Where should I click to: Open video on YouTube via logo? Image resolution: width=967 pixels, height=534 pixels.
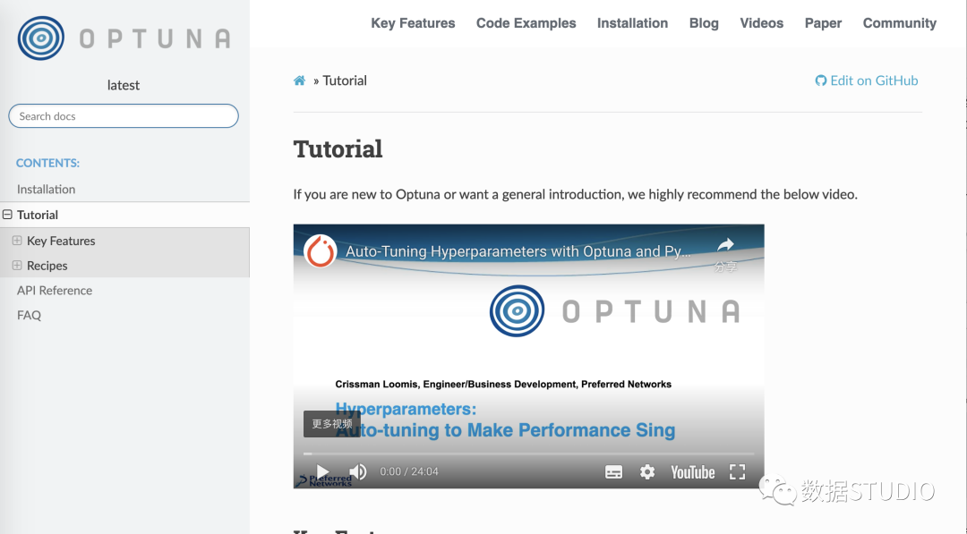tap(692, 472)
